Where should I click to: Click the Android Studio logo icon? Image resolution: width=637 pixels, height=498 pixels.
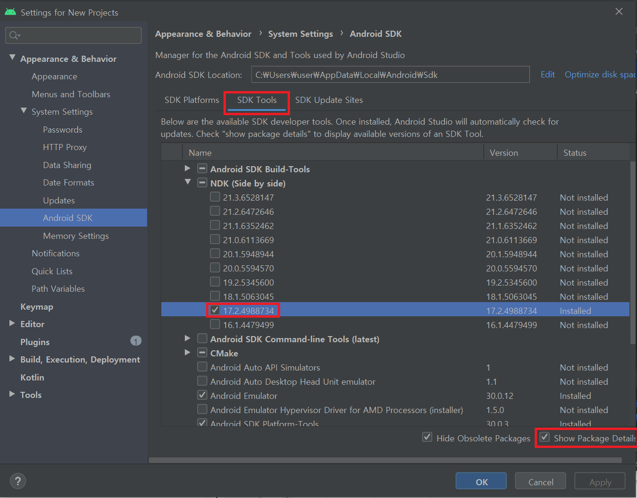pos(10,12)
